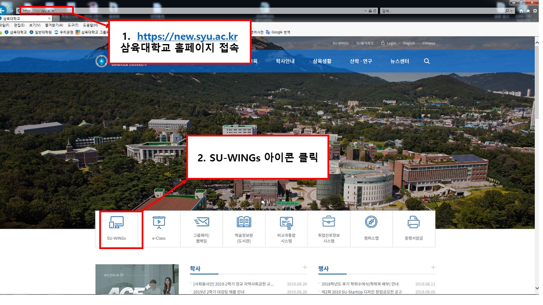Open the favorites star icon
The image size is (543, 305).
528,11
